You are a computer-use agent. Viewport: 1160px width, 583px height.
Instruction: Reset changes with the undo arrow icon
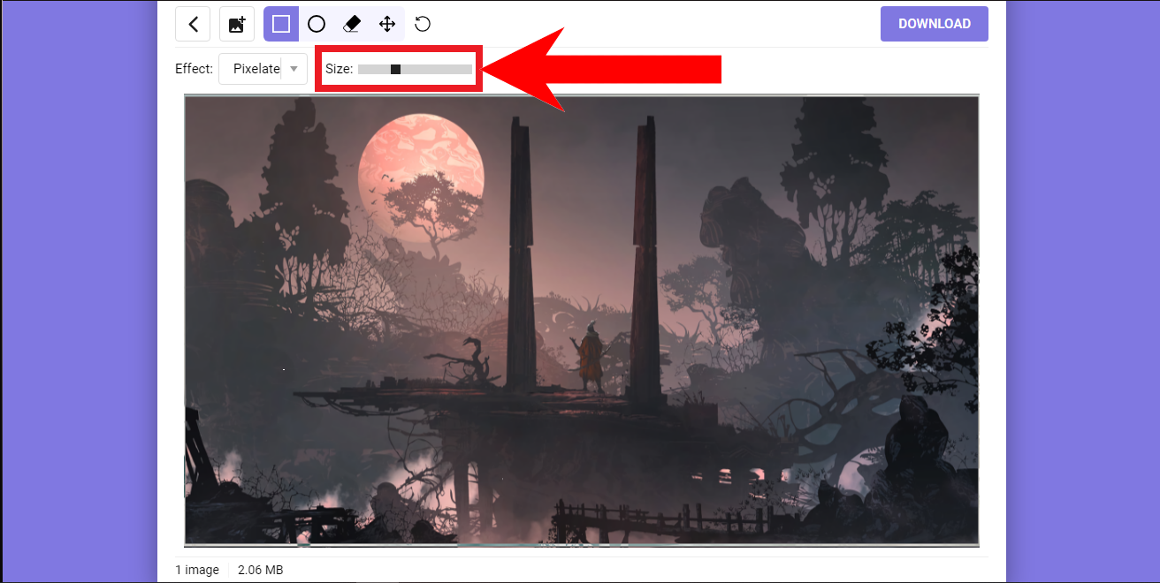[x=423, y=24]
